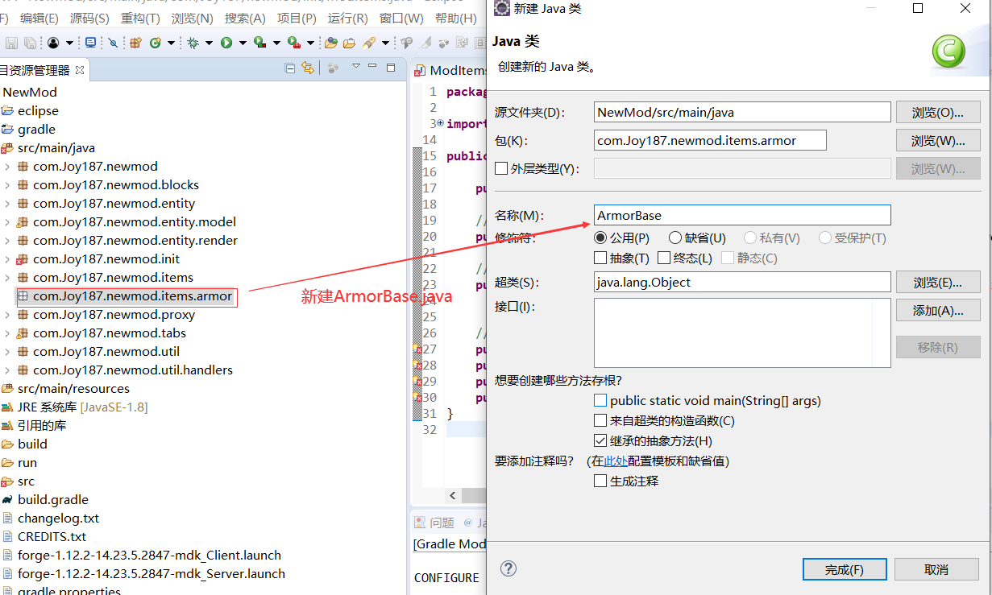
Task: Click the skip breakpoints toolbar icon
Action: tap(113, 43)
